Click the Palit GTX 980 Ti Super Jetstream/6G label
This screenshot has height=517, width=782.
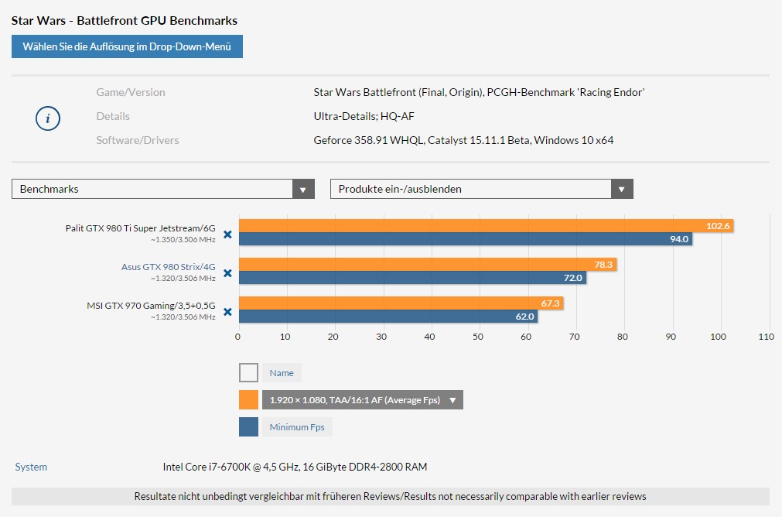(140, 228)
